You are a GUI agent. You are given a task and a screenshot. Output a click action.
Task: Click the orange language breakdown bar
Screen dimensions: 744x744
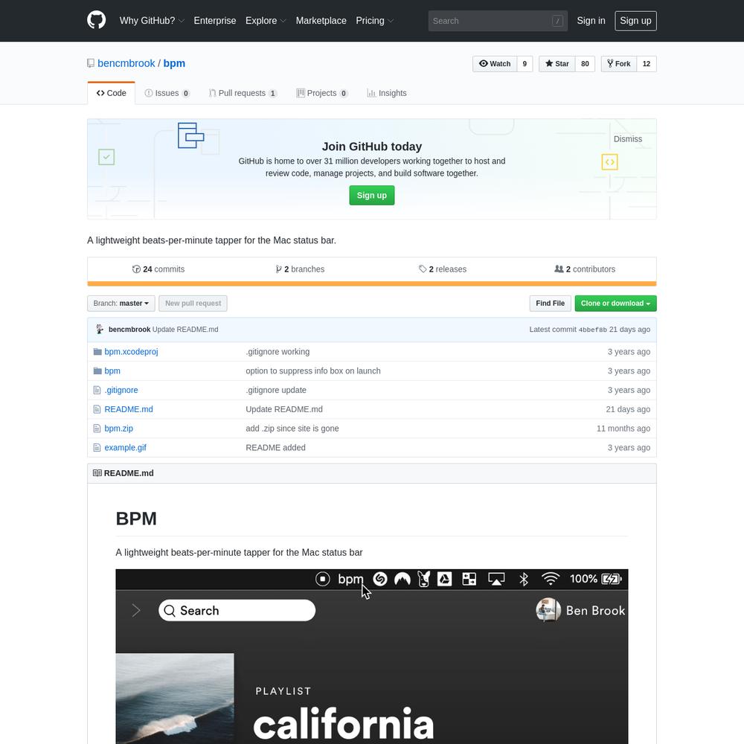[x=372, y=283]
